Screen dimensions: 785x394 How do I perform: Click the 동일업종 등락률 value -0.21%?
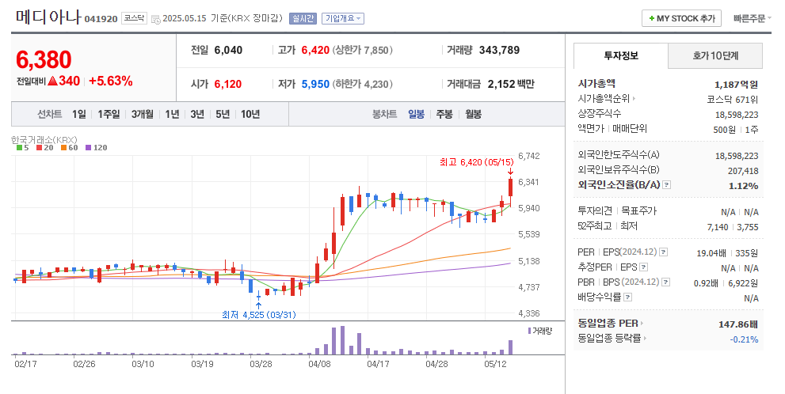coord(744,339)
